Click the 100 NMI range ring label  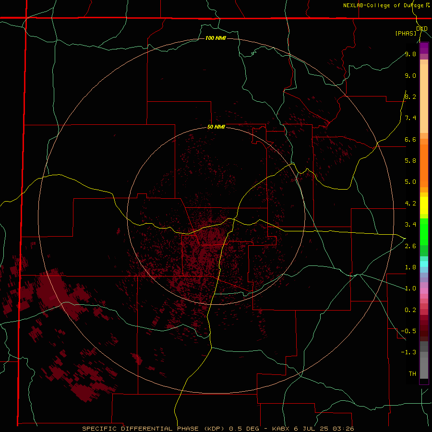[x=216, y=38]
